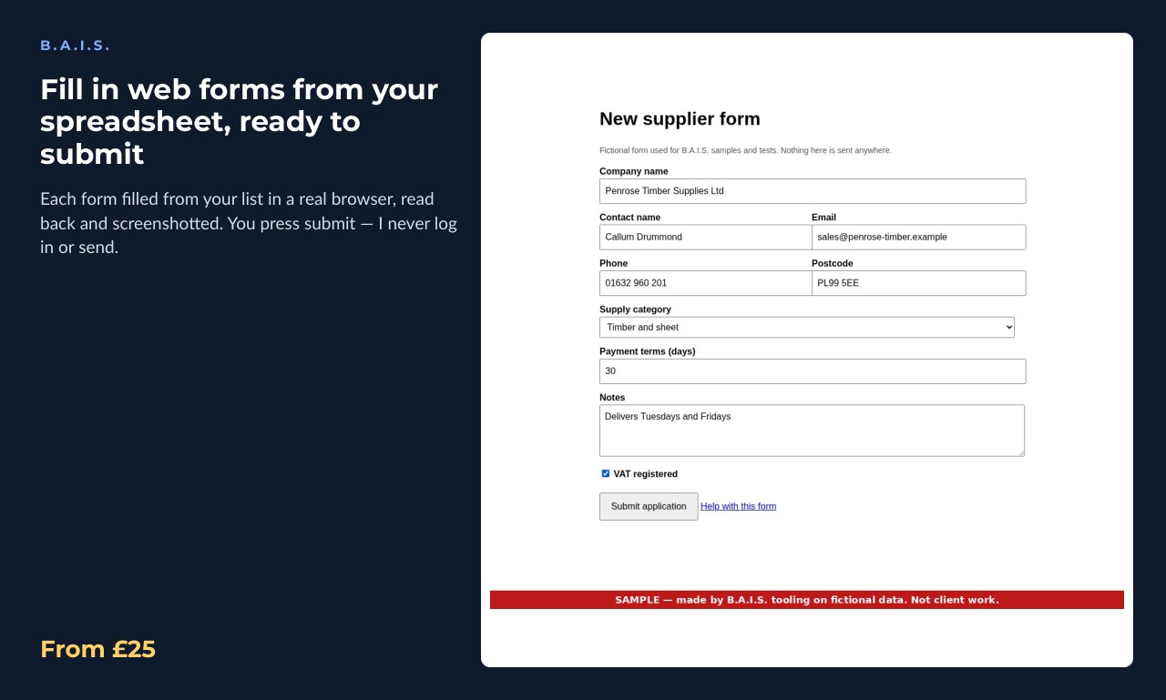Click the paragraph starting Each form filled

(x=249, y=223)
